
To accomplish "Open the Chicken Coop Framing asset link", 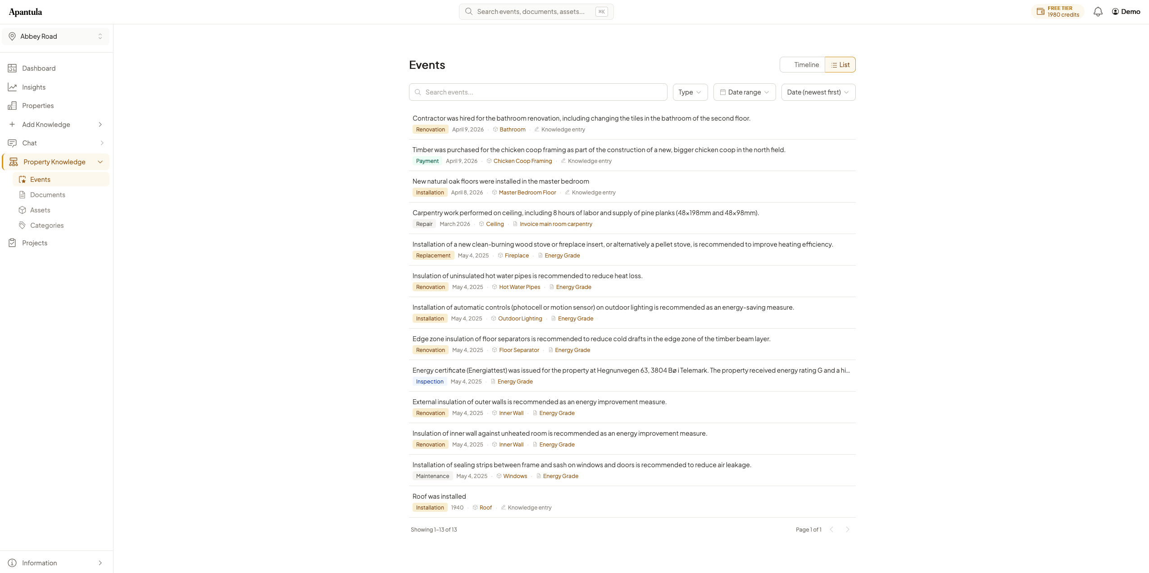I will point(522,161).
